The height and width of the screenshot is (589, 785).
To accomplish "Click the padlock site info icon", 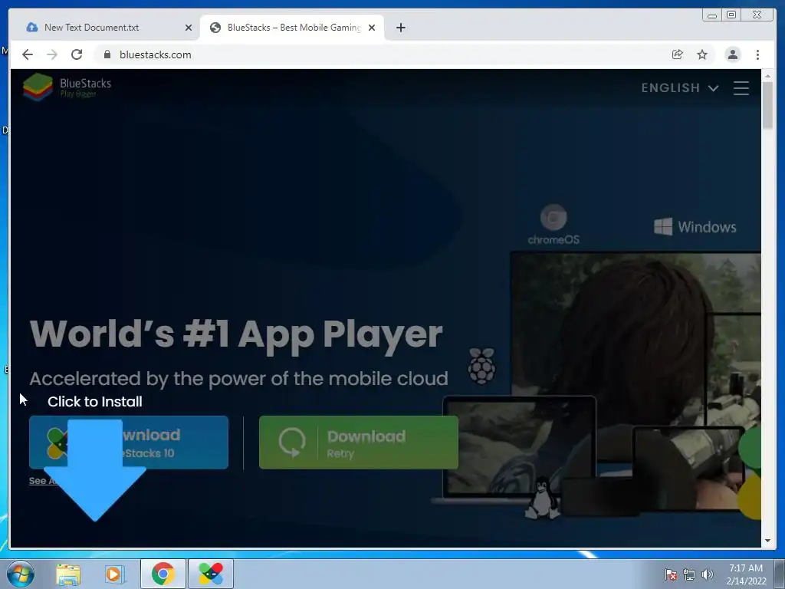I will (x=107, y=54).
